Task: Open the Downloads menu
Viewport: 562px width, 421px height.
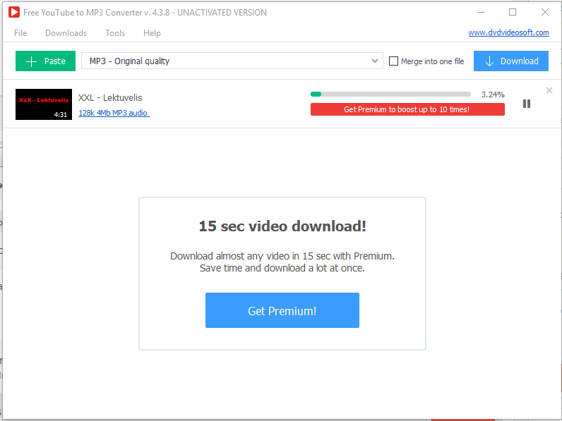Action: coord(66,33)
